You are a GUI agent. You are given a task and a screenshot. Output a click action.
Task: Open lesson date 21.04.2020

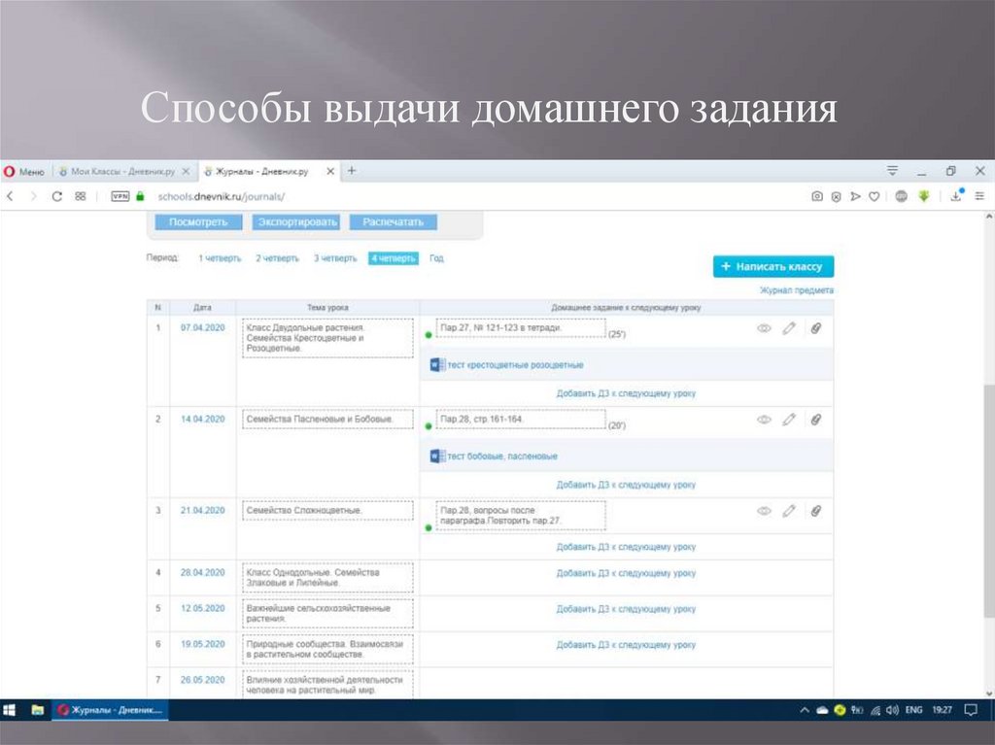point(202,510)
